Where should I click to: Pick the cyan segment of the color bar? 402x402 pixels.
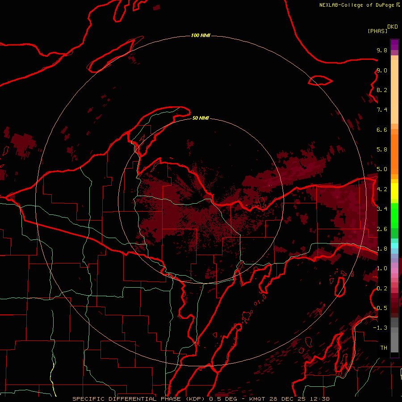[x=394, y=246]
